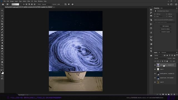Select the Zoom tool
The height and width of the screenshot is (100, 178).
[x=2, y=65]
